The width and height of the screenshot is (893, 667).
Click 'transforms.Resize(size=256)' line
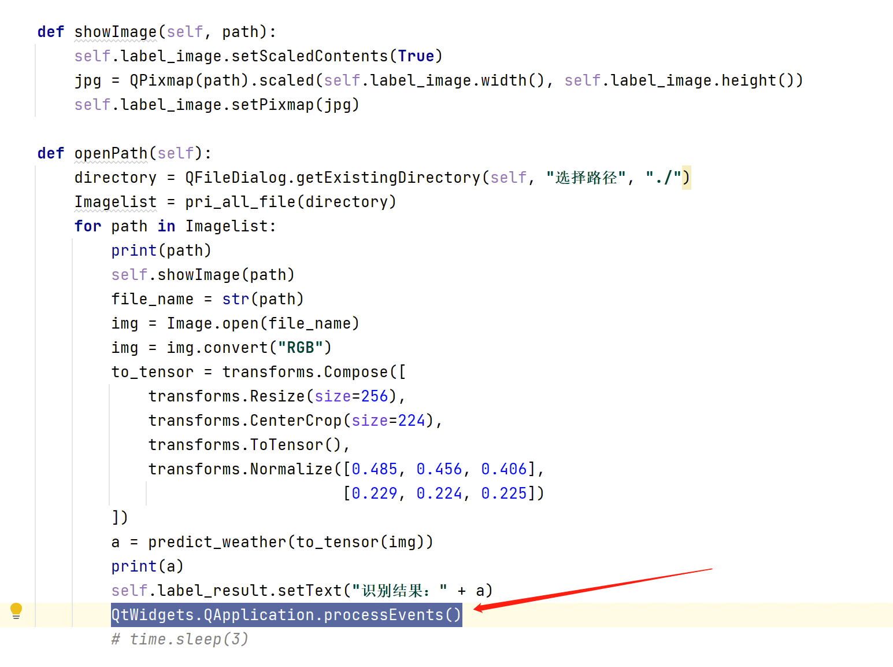277,396
